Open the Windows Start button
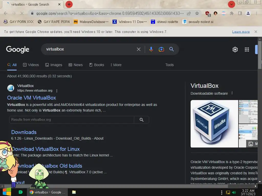The image size is (262, 196). tap(7, 192)
